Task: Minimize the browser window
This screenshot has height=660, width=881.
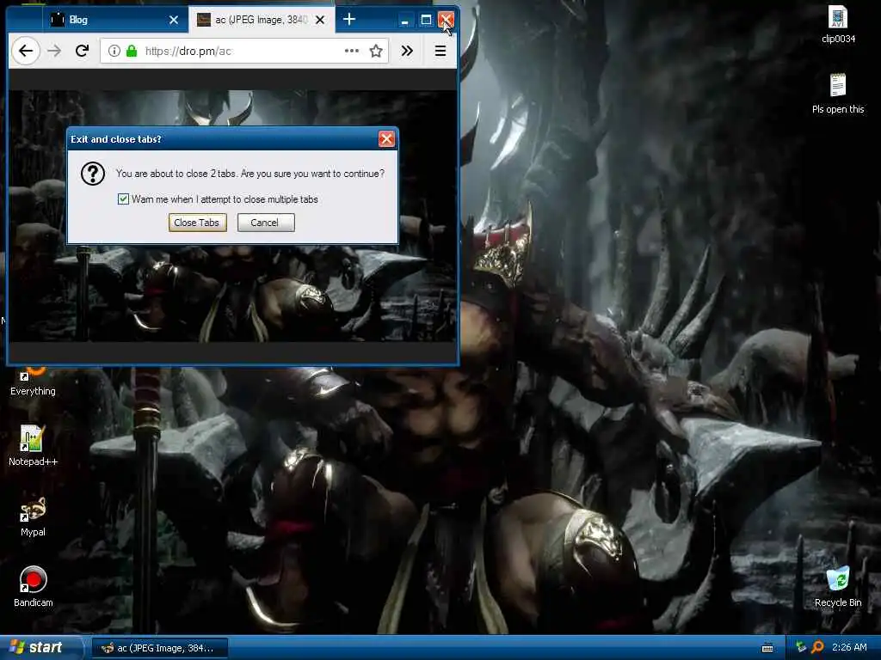Action: (x=404, y=21)
